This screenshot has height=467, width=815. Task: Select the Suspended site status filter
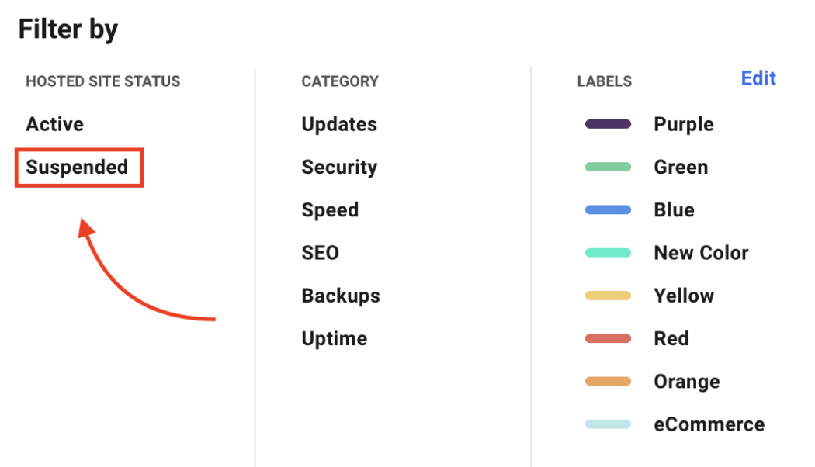(x=77, y=168)
